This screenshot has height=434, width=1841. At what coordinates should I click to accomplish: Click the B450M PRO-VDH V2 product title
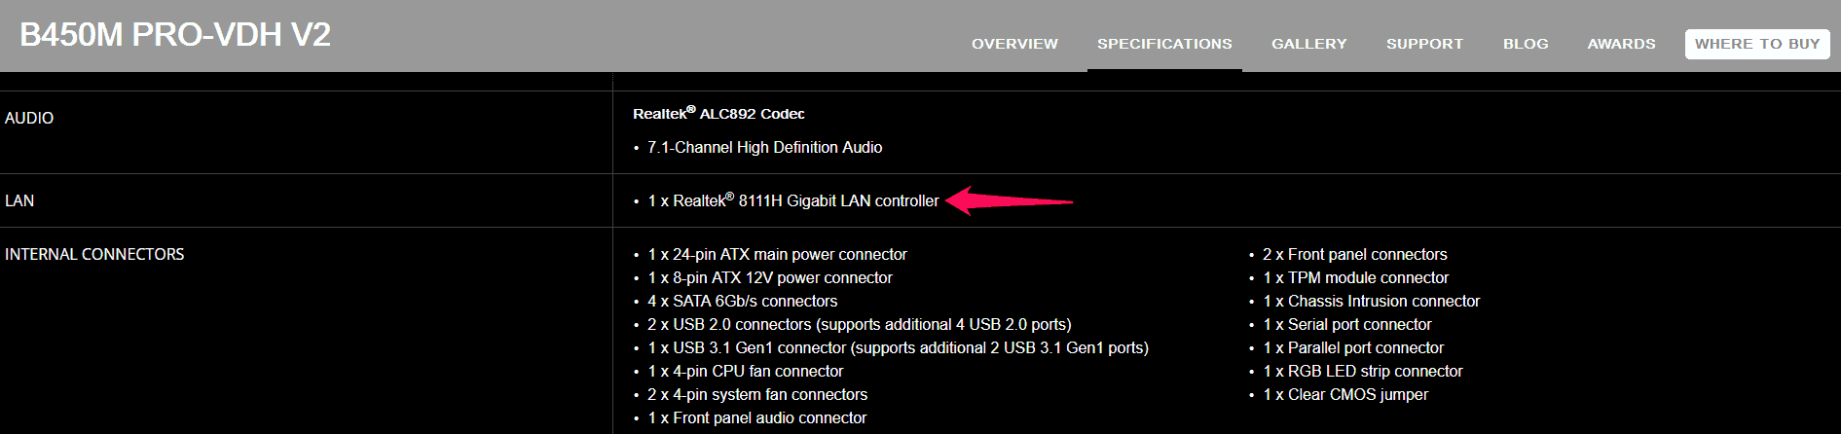[x=175, y=35]
